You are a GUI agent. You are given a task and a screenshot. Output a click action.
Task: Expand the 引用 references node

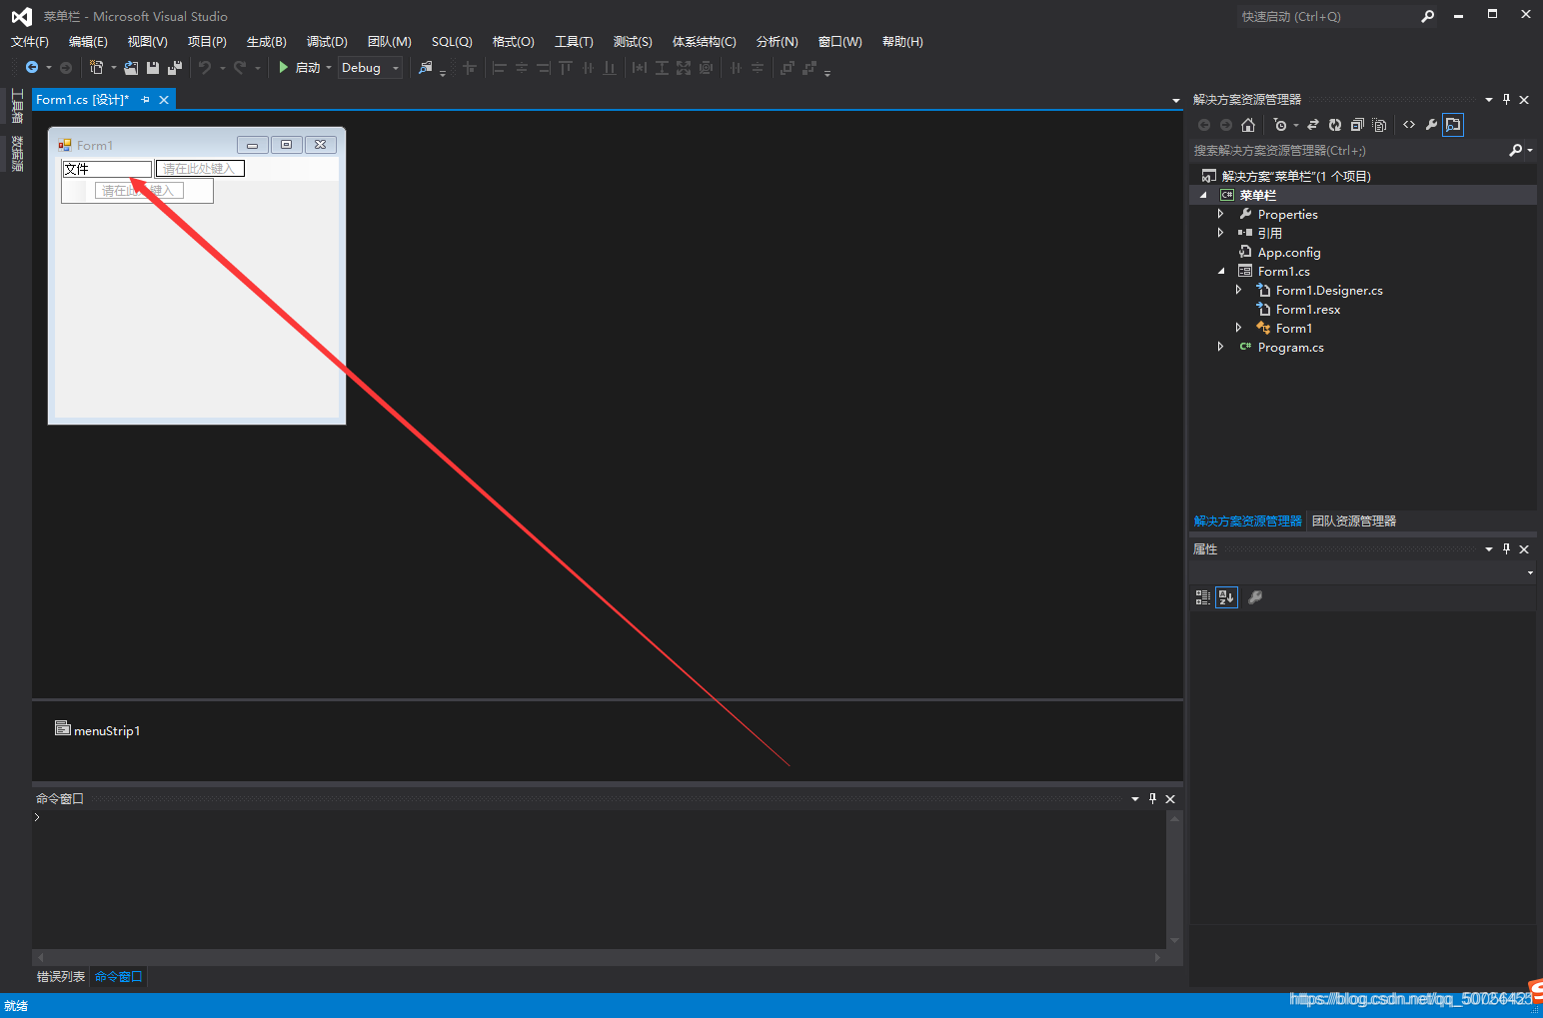pyautogui.click(x=1220, y=233)
